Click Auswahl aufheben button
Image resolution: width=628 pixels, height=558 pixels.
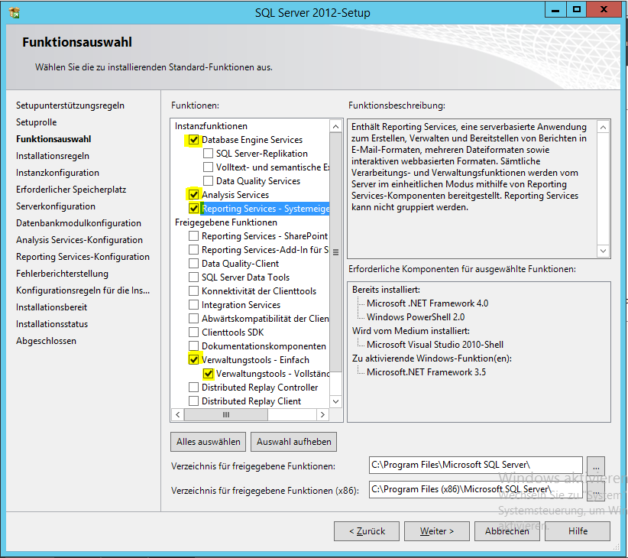(293, 442)
